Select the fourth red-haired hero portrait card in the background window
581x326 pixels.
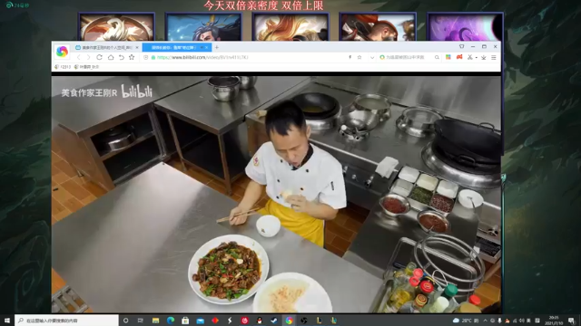pyautogui.click(x=378, y=26)
